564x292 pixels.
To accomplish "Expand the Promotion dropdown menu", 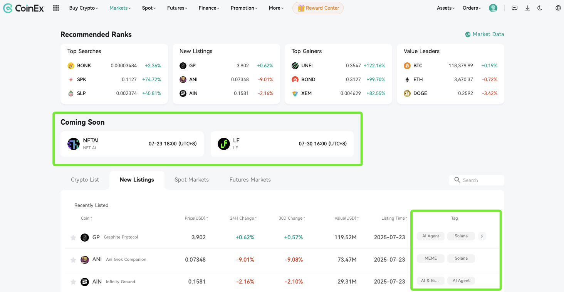I will tap(244, 8).
